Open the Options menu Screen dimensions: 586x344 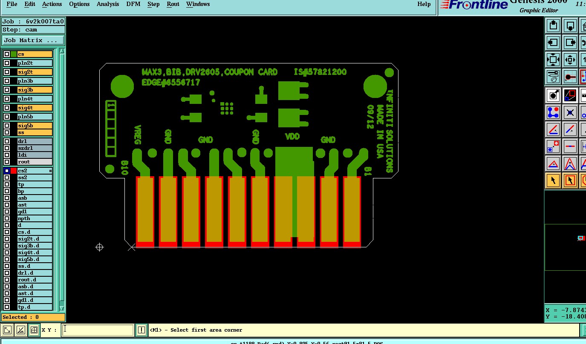click(79, 4)
